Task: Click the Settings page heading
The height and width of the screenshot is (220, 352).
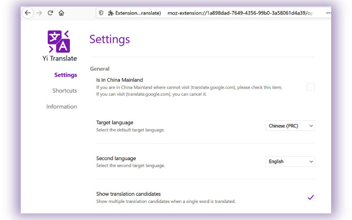Action: click(109, 39)
